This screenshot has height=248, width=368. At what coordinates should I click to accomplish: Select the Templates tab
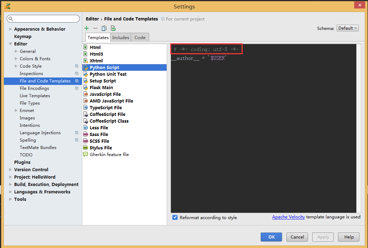tap(98, 37)
